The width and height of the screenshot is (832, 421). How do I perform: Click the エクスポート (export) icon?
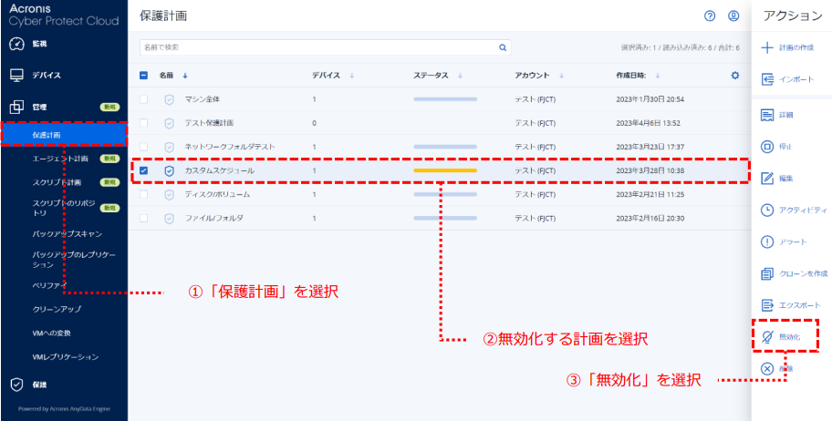click(x=767, y=305)
